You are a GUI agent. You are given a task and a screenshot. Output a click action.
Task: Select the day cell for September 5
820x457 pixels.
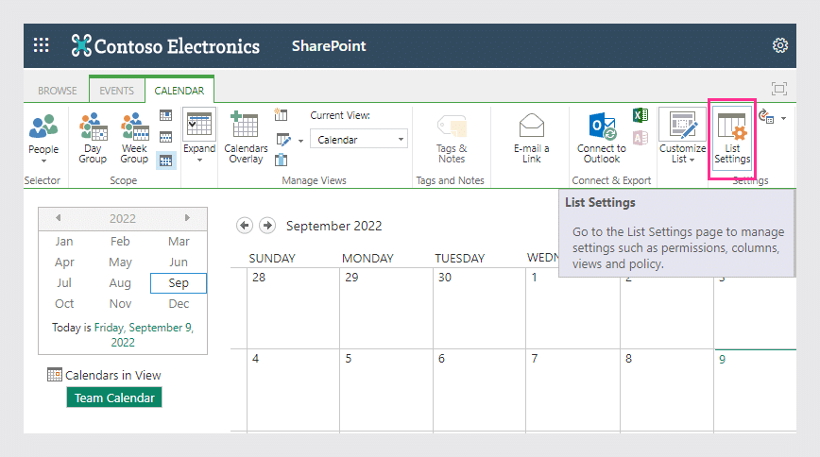(386, 390)
